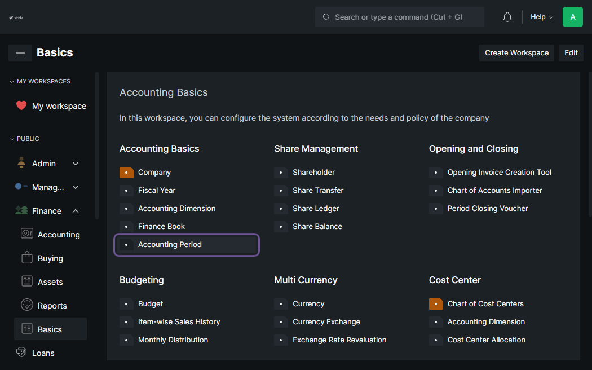Click the Reports dial icon in sidebar
Viewport: 592px width, 370px height.
click(x=27, y=305)
